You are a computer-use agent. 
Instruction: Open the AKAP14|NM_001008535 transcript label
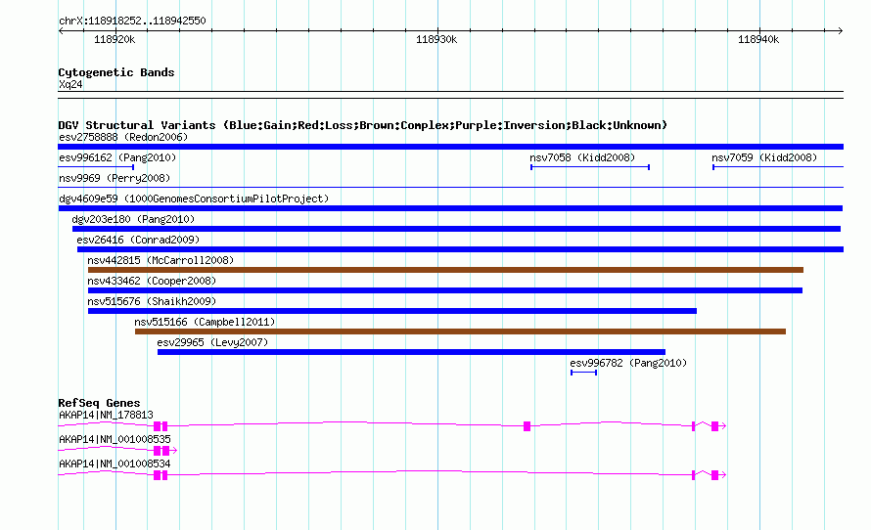[115, 439]
